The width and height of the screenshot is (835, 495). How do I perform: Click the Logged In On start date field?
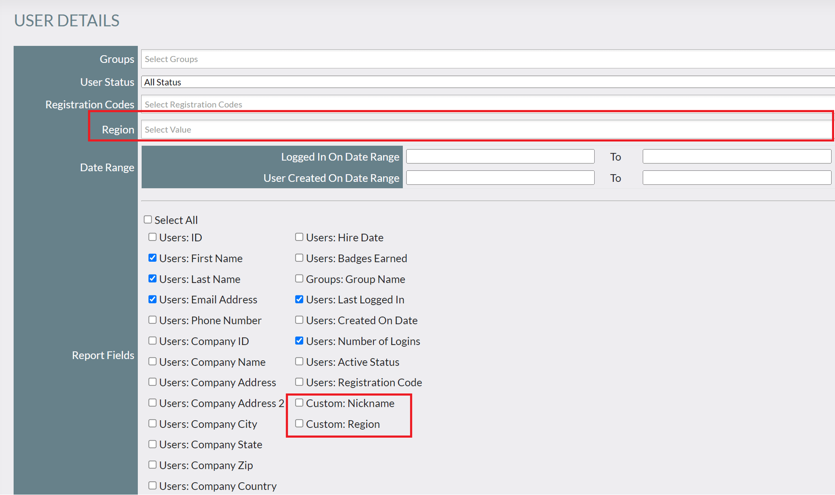[x=499, y=156]
